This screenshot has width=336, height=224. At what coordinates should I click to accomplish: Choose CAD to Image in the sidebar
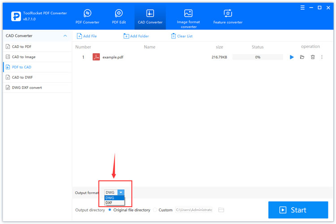(x=38, y=57)
